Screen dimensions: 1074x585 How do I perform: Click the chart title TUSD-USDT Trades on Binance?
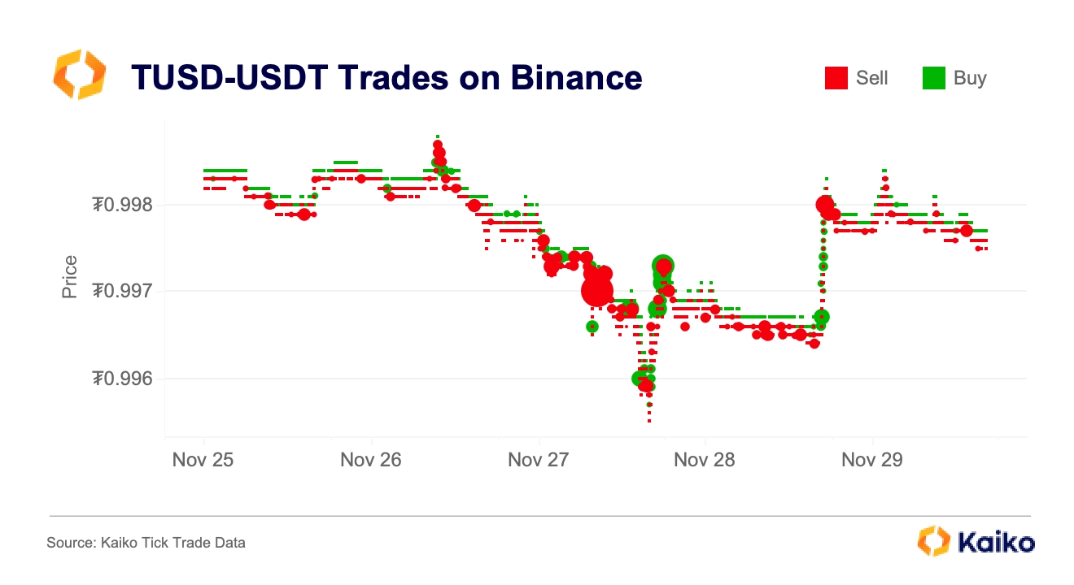tap(386, 78)
